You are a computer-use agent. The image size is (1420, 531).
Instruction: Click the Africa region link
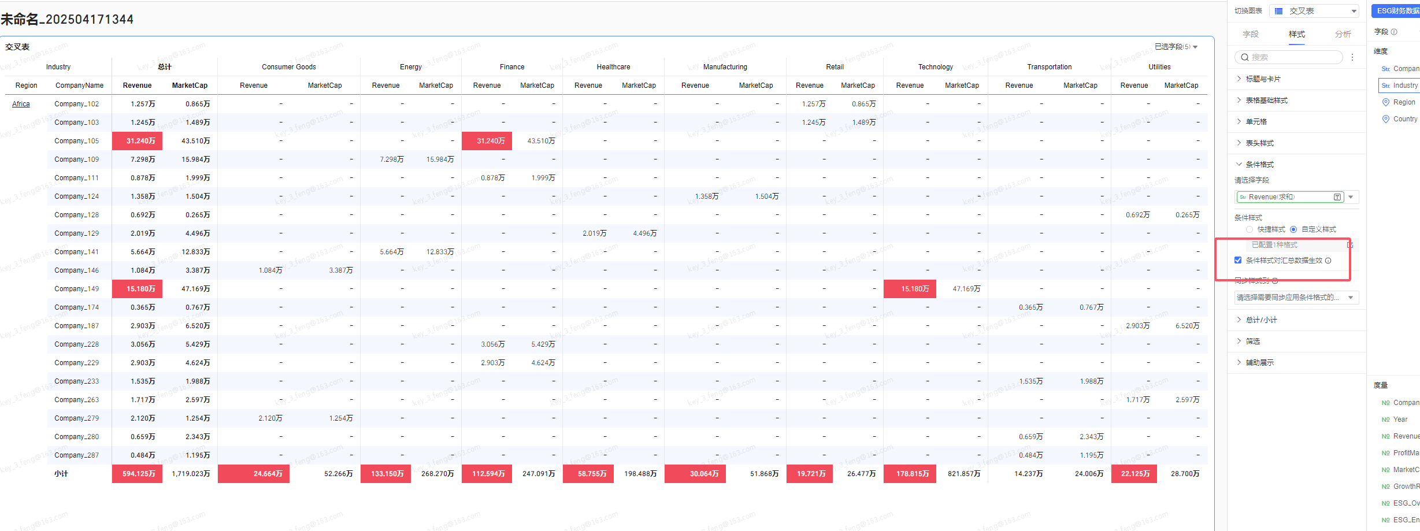click(21, 104)
